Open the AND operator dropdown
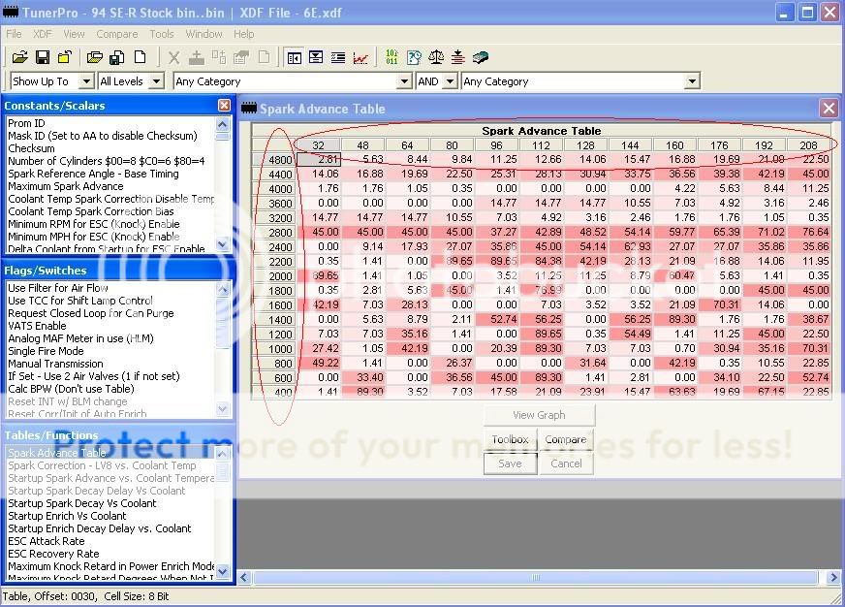The width and height of the screenshot is (845, 607). [450, 82]
